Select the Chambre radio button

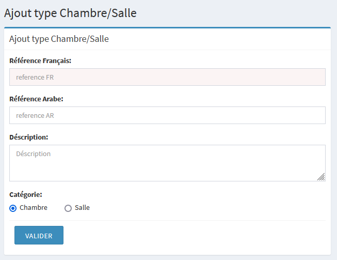13,208
